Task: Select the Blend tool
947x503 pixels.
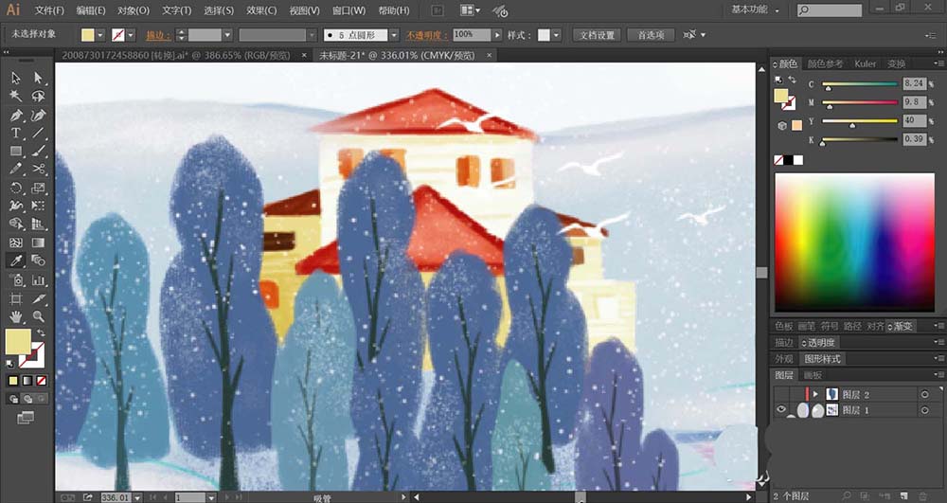Action: 39,260
